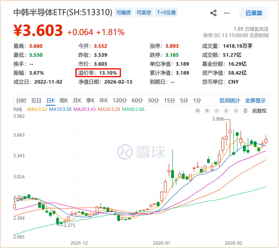Viewport: 279px width, 248px height.
Task: Open 全屏显示 full screen view
Action: (255, 100)
